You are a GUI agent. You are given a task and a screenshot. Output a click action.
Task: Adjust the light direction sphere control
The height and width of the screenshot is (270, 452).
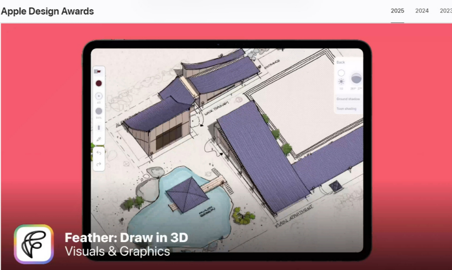click(x=356, y=78)
